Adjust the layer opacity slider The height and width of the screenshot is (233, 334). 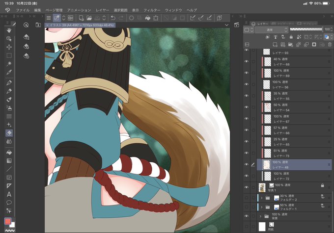[x=306, y=29]
